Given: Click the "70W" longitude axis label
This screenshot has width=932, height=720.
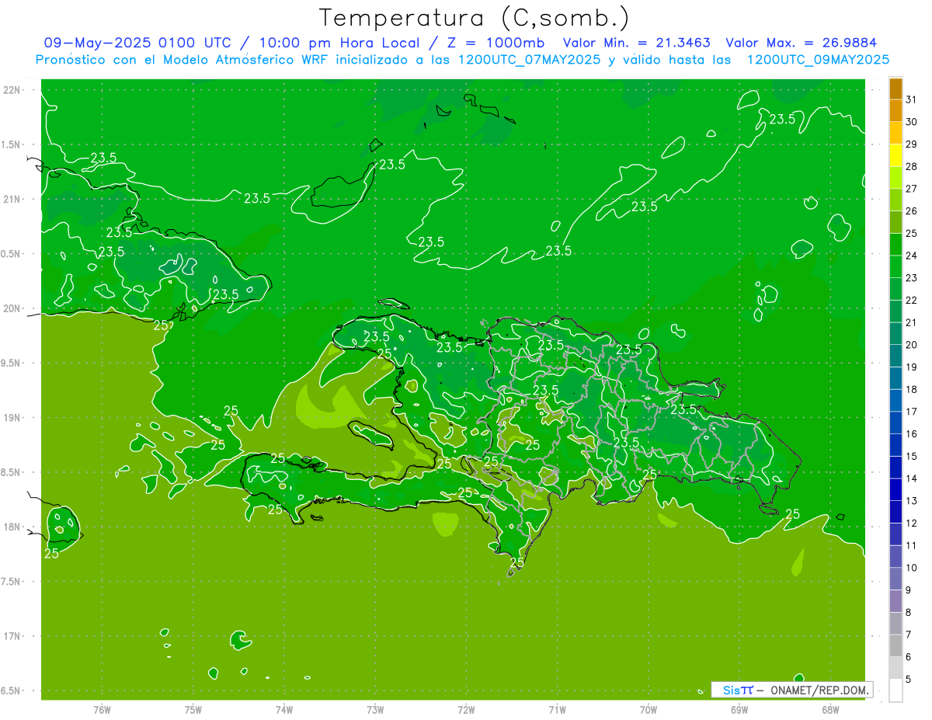Looking at the screenshot, I should pos(649,710).
